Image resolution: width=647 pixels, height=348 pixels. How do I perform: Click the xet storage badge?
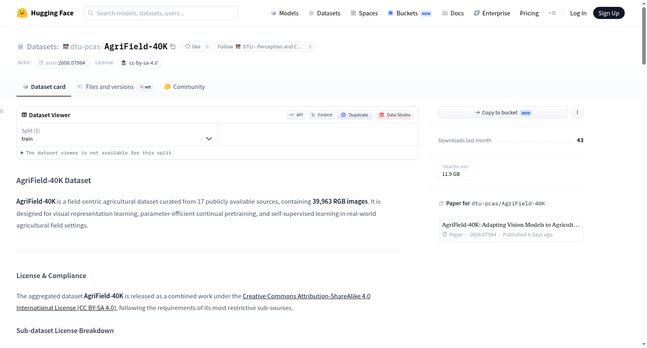145,87
